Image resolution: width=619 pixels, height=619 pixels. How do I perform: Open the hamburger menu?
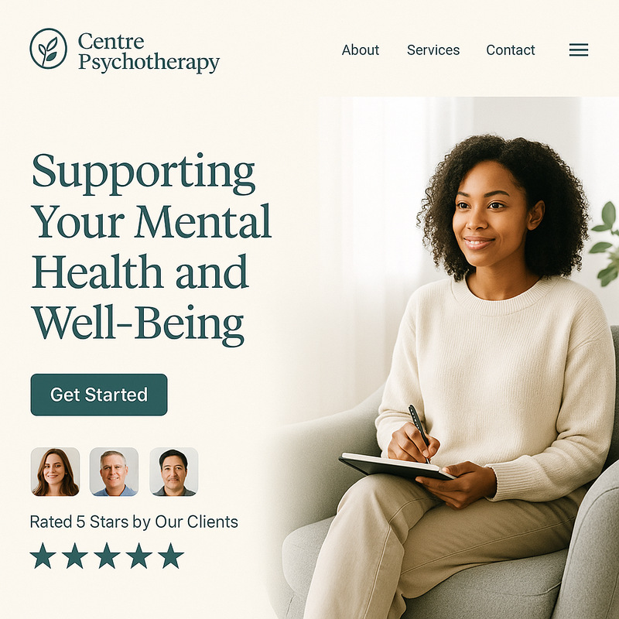tap(579, 50)
